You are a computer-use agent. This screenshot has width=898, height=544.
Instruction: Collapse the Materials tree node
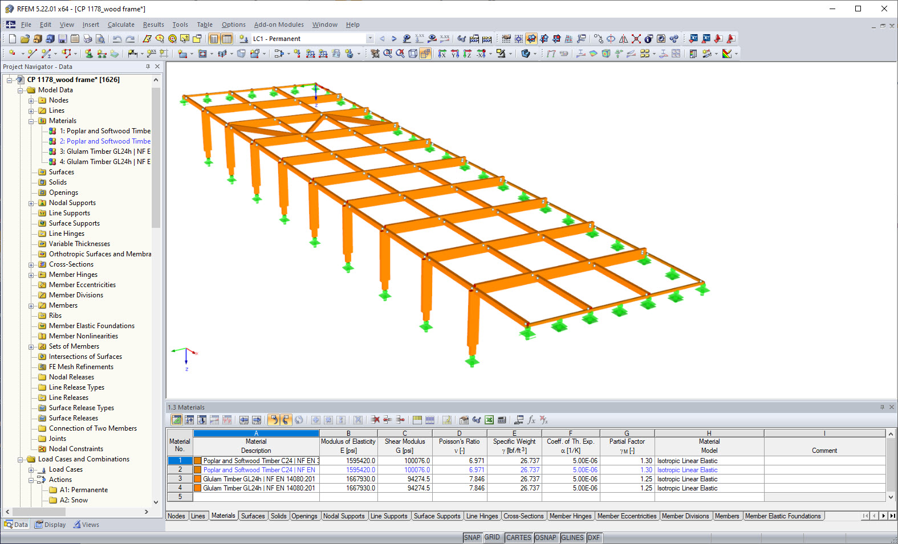[31, 121]
